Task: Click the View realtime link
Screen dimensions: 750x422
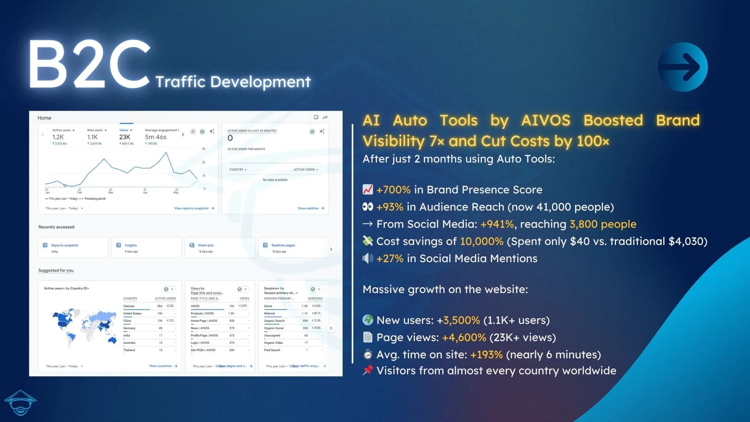Action: [x=311, y=208]
